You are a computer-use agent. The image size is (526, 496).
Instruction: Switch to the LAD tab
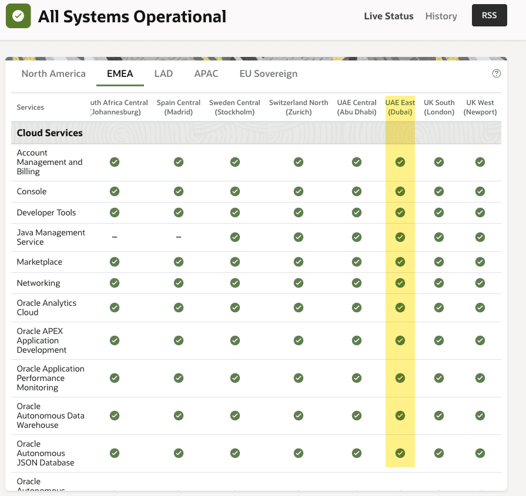coord(163,73)
